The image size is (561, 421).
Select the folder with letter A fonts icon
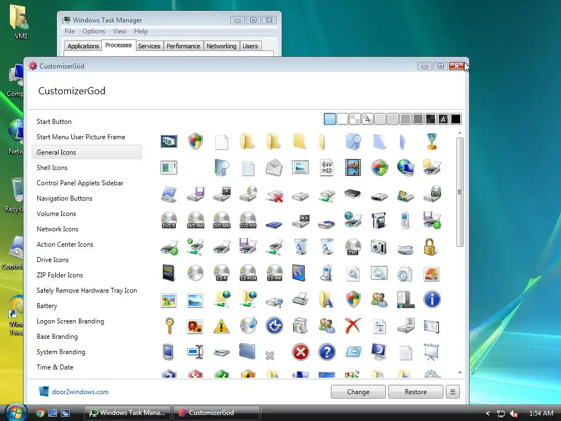point(326,299)
